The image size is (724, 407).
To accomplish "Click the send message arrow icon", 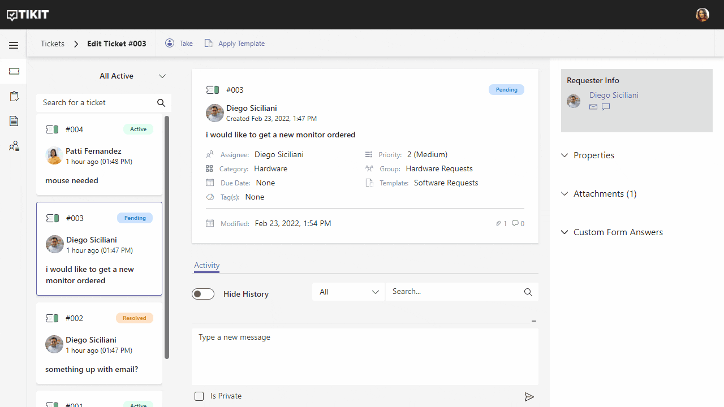I will tap(529, 397).
